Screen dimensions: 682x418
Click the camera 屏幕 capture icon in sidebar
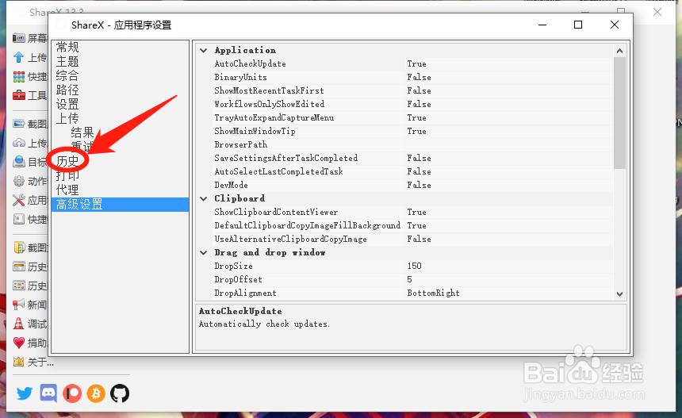(x=19, y=38)
